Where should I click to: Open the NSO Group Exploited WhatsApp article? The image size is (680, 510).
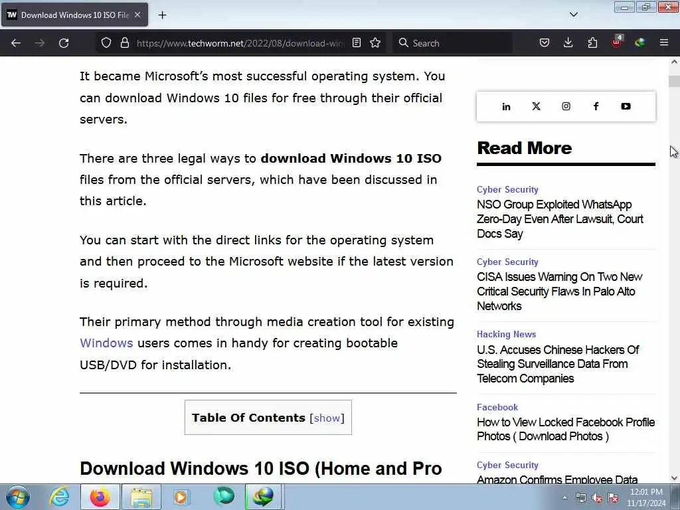[560, 219]
